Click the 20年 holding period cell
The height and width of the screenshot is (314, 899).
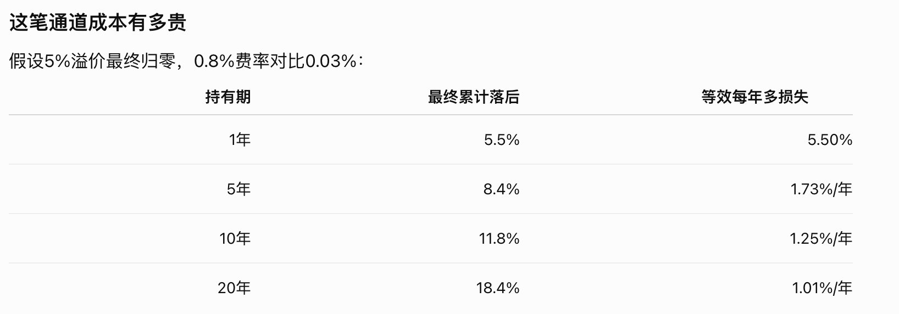coord(234,288)
